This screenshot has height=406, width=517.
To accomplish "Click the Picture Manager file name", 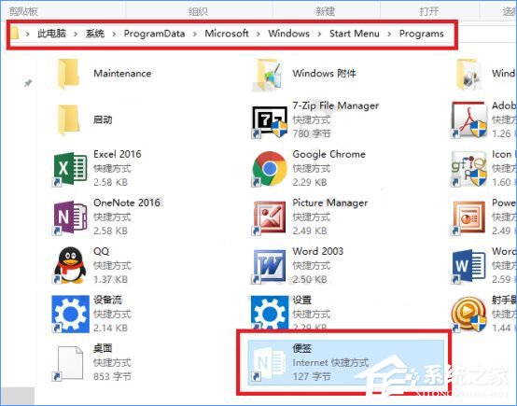I will [330, 203].
